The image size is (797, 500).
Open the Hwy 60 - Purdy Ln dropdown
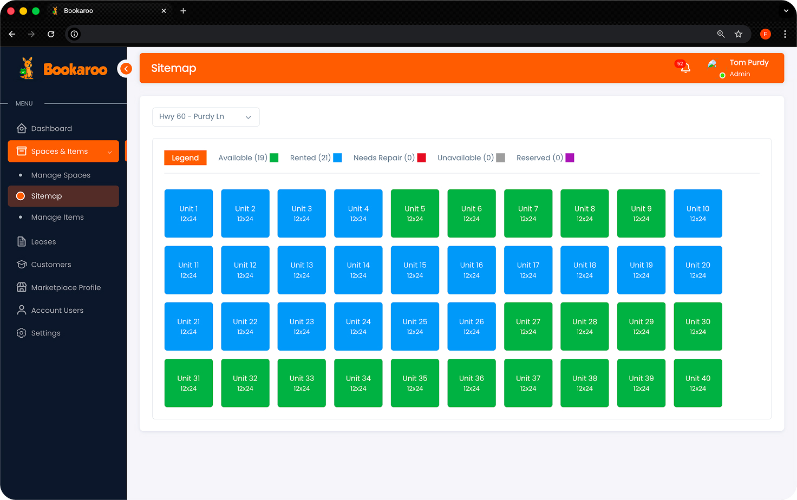click(206, 117)
